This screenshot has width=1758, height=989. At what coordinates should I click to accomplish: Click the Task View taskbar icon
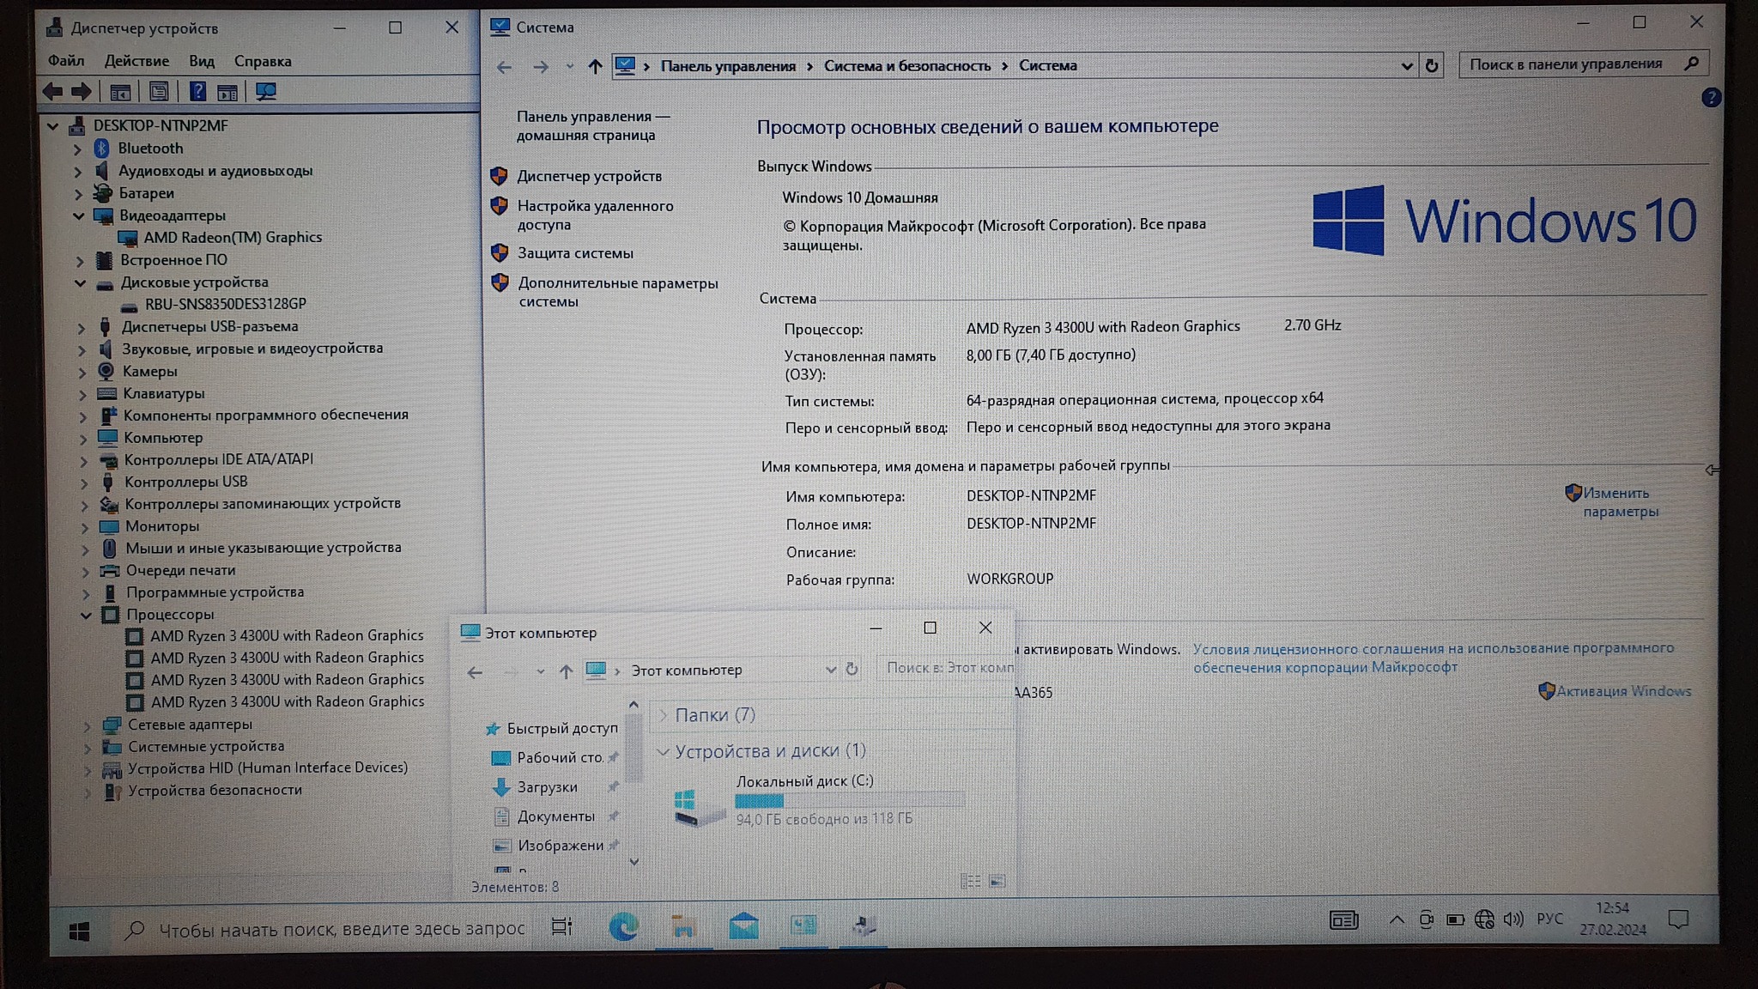[562, 926]
